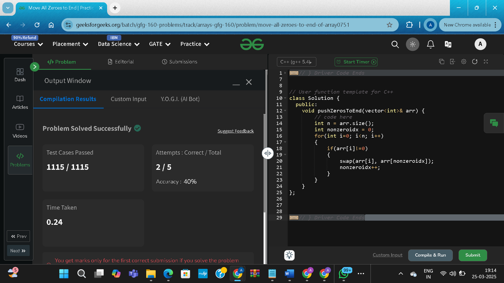Open the language translate icon
The height and width of the screenshot is (283, 504).
[x=448, y=44]
